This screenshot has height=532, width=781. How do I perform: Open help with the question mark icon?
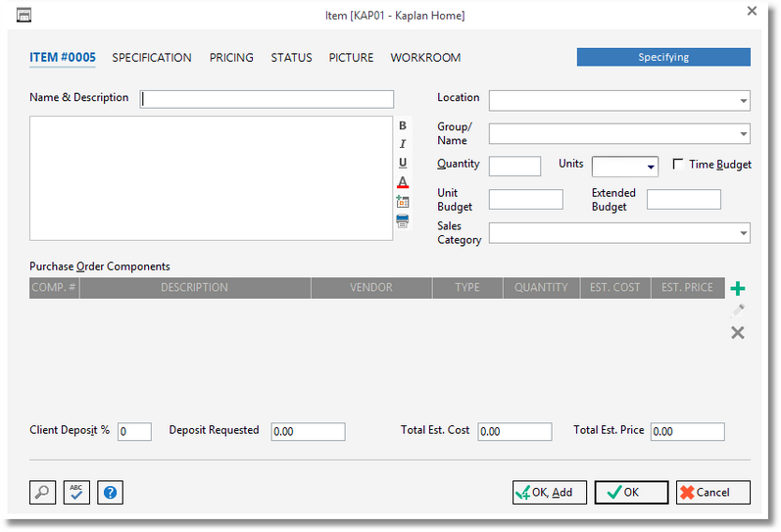point(110,492)
